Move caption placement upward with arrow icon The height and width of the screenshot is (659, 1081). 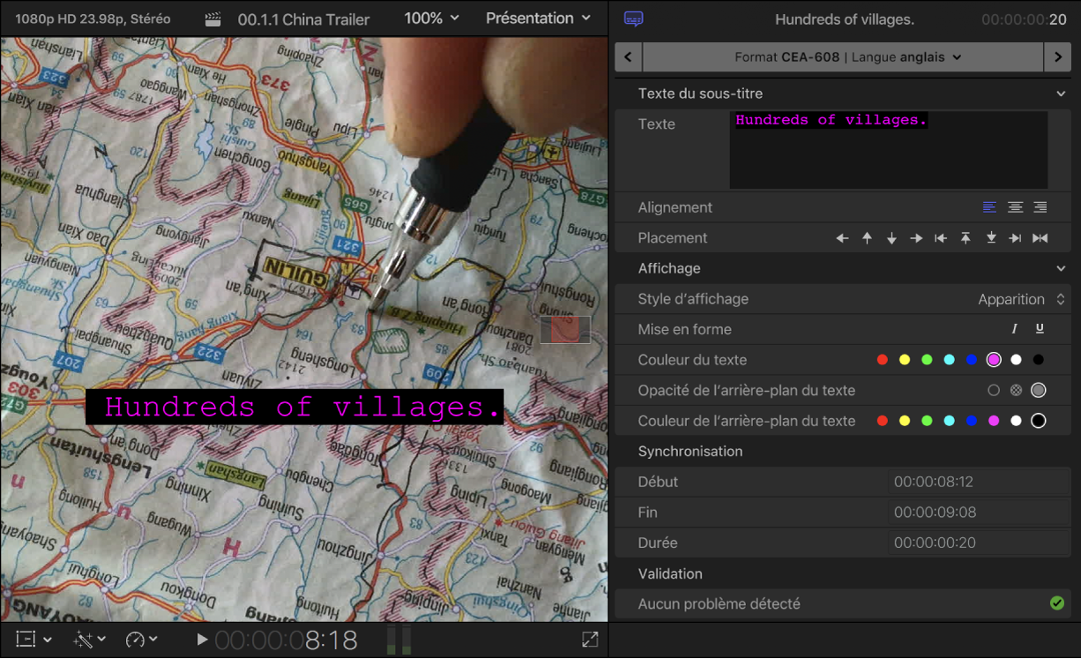[x=867, y=237]
